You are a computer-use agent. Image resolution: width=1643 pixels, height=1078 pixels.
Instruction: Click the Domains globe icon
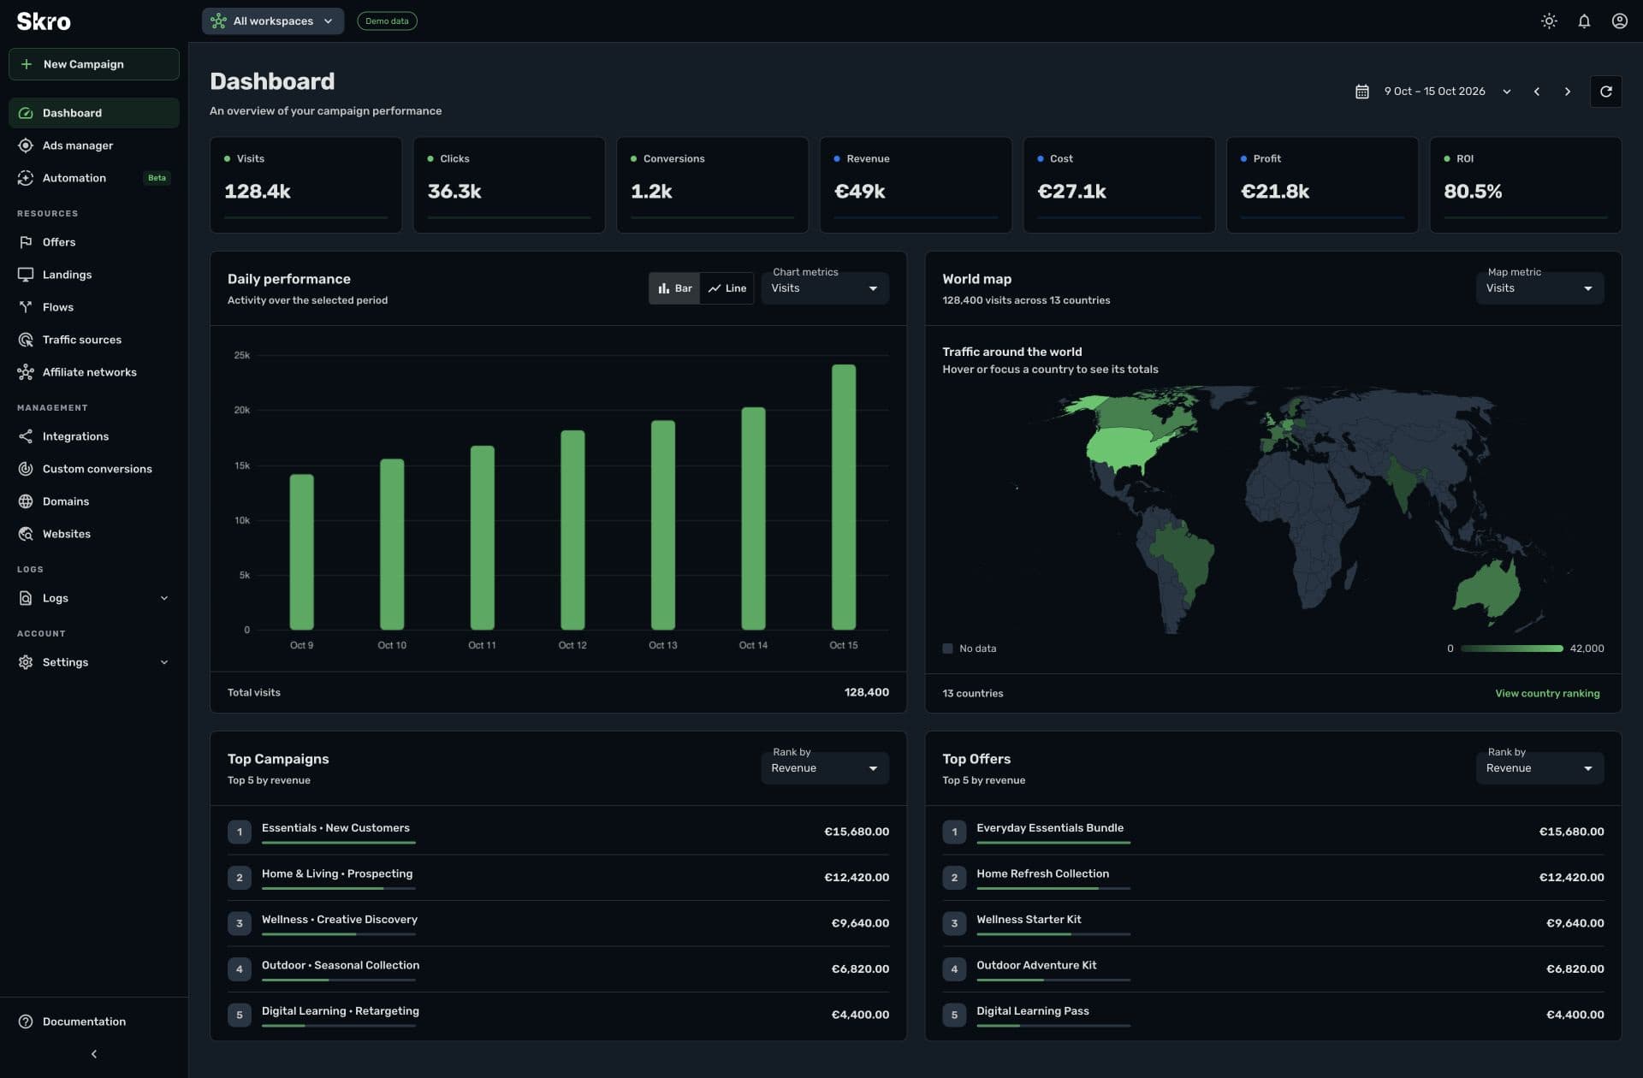tap(26, 501)
